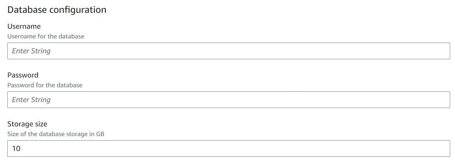
Task: Click the "Storage size" field label
Action: (x=27, y=124)
